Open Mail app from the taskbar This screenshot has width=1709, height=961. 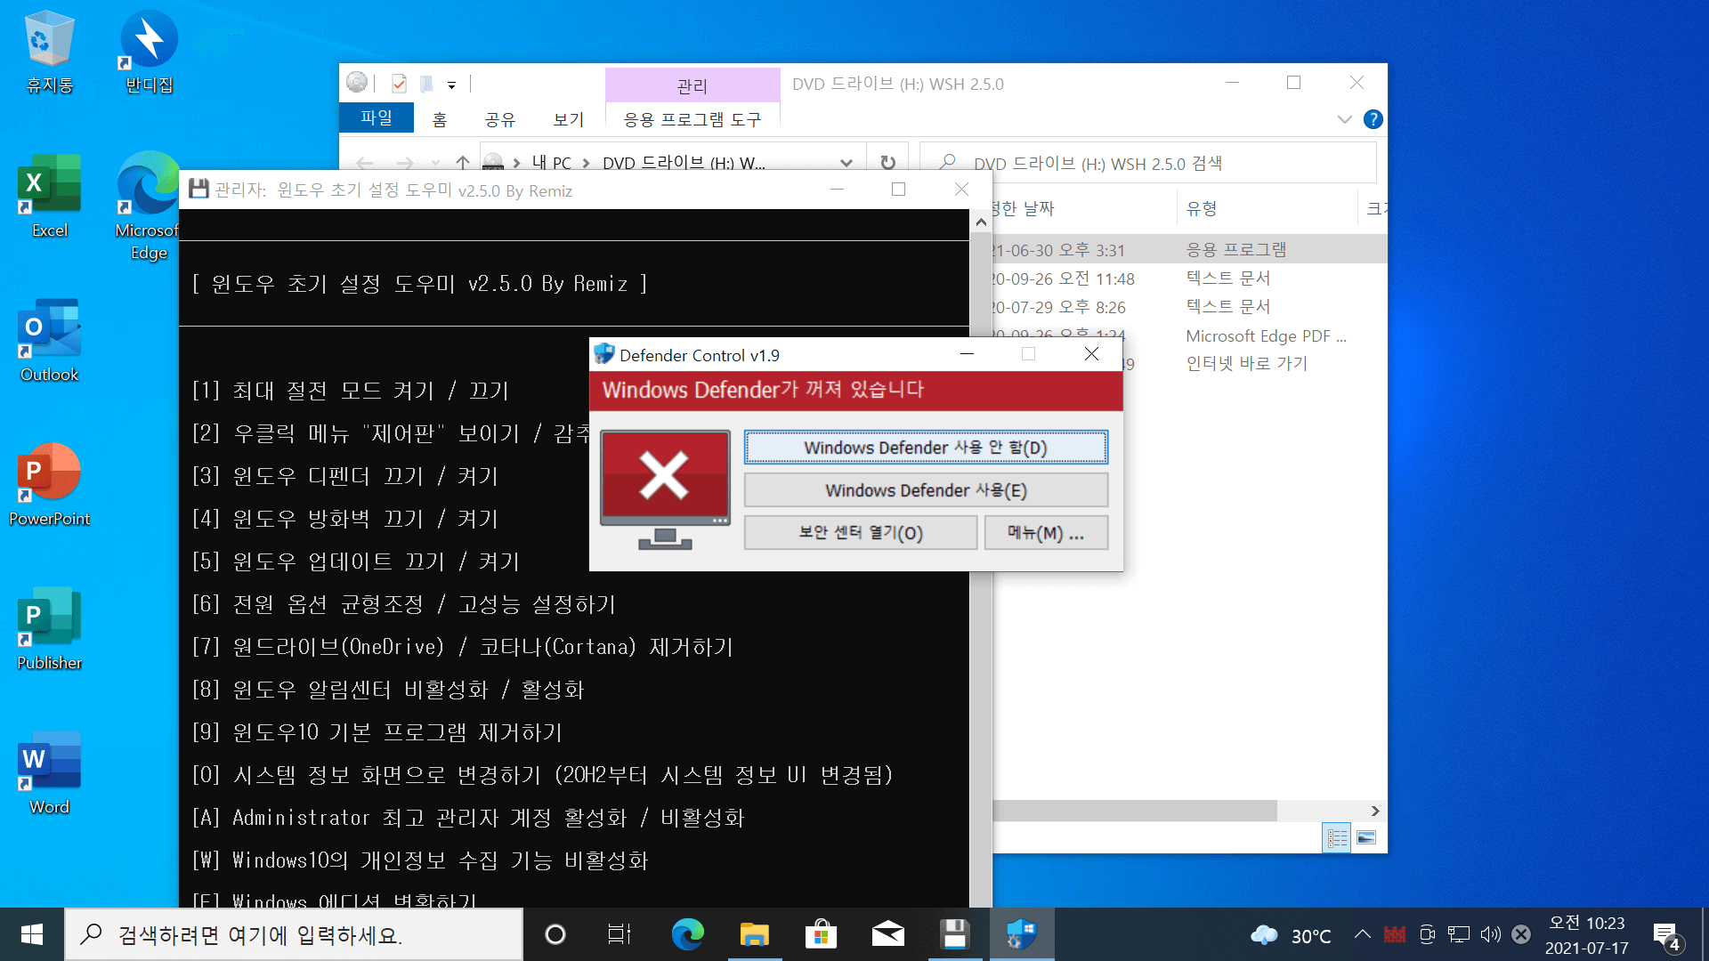887,934
